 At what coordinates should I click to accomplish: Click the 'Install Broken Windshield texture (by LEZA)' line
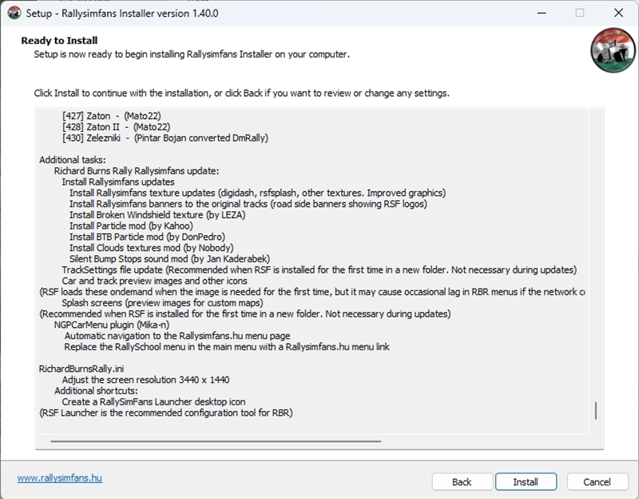pyautogui.click(x=157, y=215)
